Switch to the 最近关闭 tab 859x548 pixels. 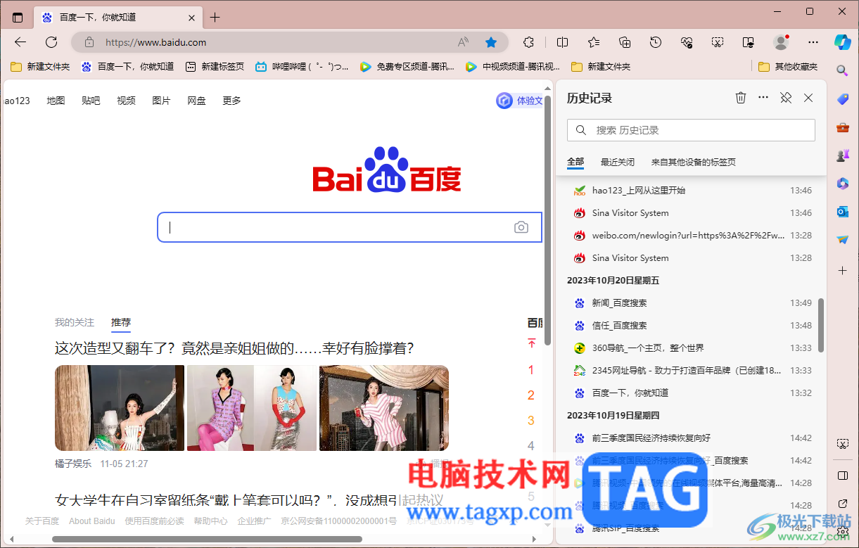click(x=617, y=162)
